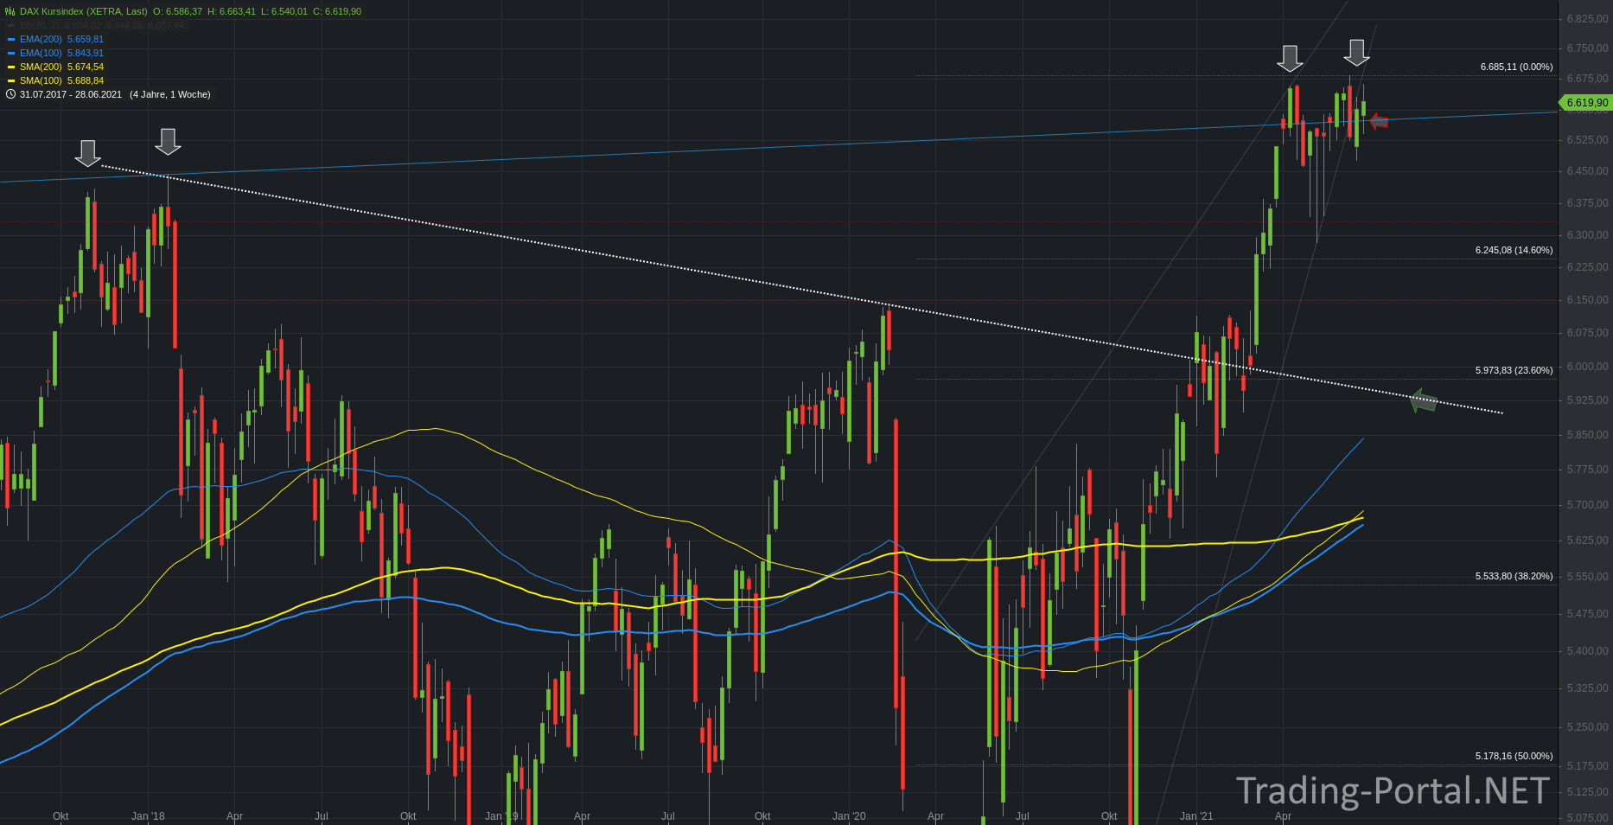
Task: Click the close value 'C: 6.619,90'
Action: coord(337,11)
